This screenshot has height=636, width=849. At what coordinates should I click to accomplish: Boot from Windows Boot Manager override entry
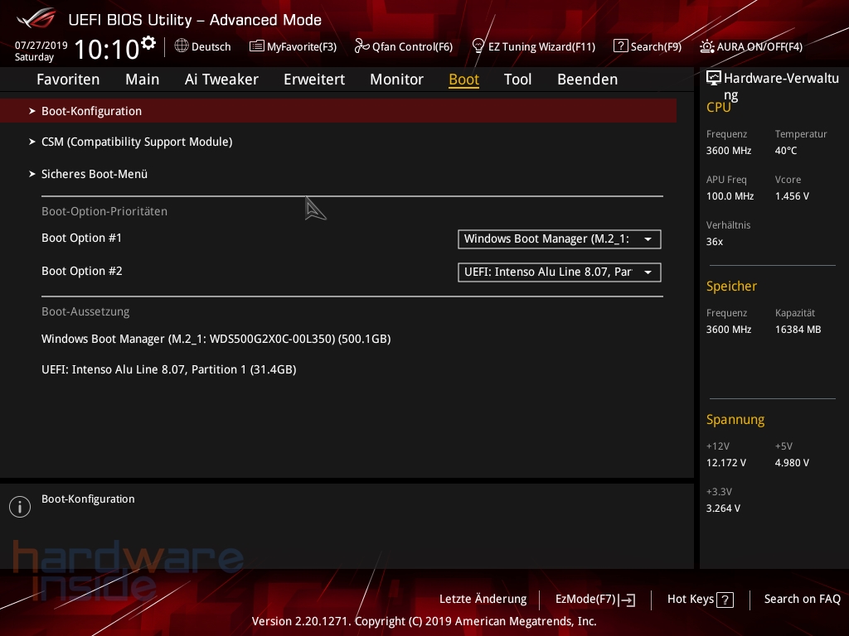tap(216, 339)
